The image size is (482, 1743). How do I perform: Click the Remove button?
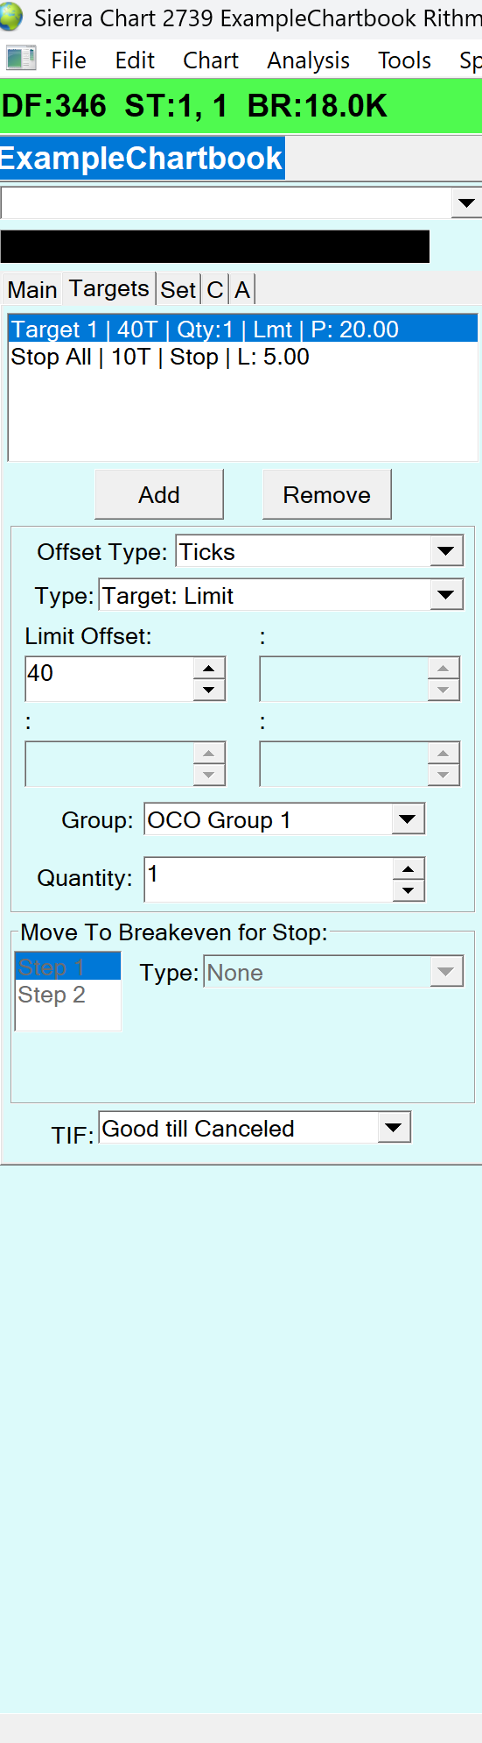click(327, 494)
